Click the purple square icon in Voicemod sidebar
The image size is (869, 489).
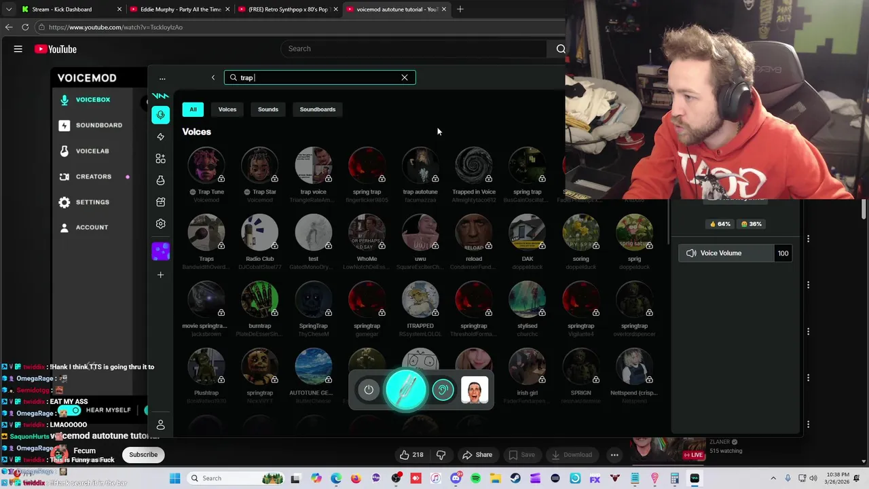[x=160, y=251]
